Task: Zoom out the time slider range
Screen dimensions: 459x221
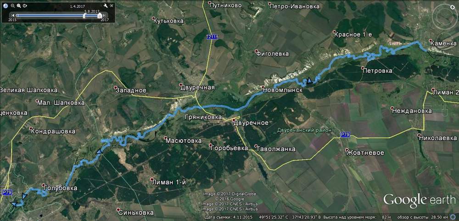Action: point(13,5)
